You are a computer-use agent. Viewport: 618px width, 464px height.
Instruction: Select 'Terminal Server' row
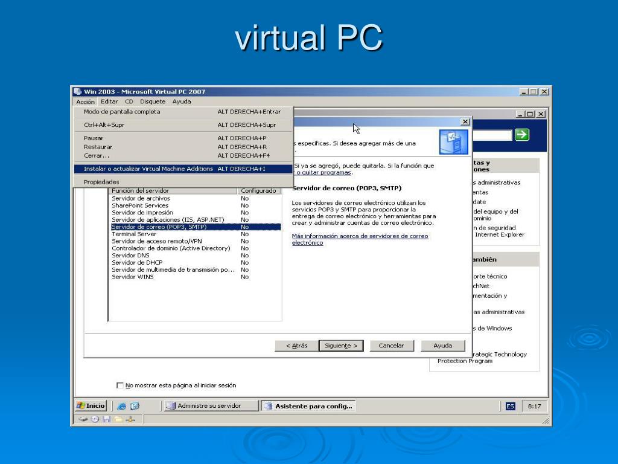pyautogui.click(x=196, y=234)
